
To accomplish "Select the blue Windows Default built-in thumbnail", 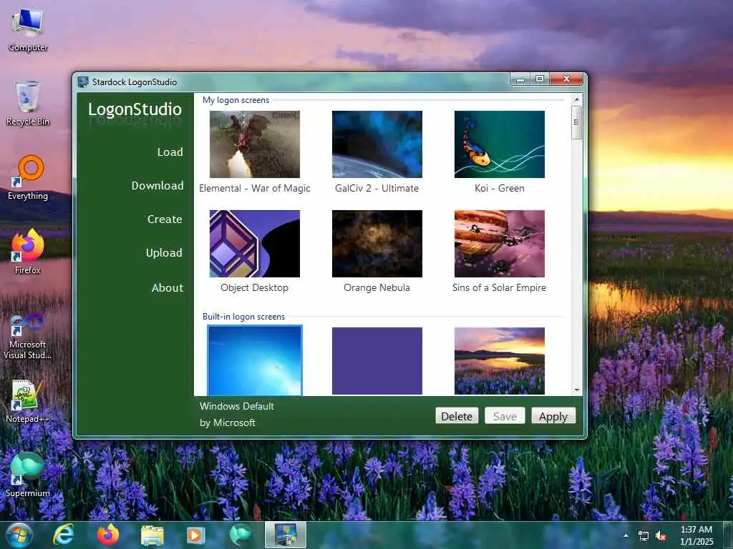I will [x=255, y=361].
